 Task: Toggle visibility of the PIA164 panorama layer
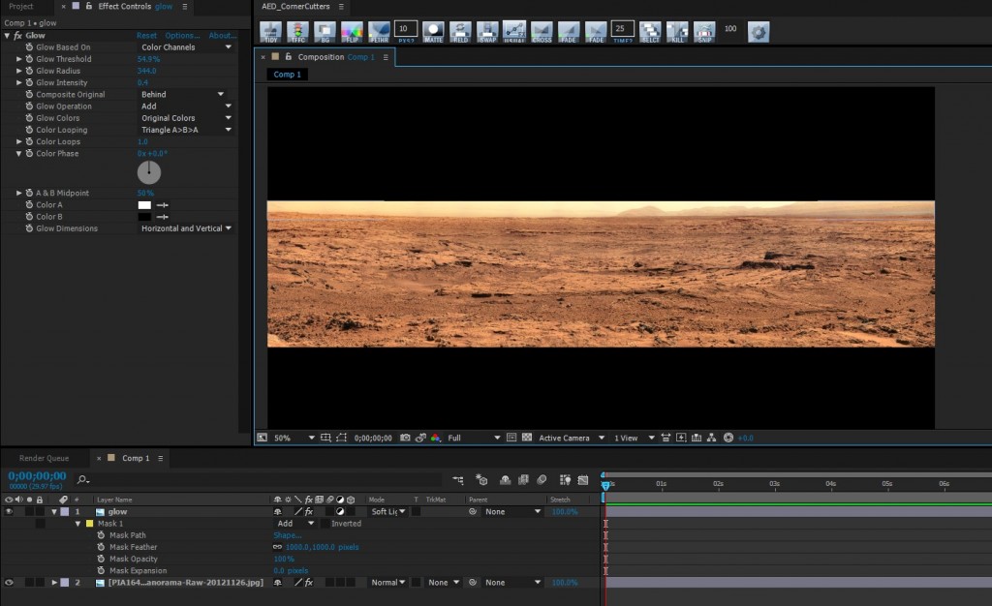(9, 583)
